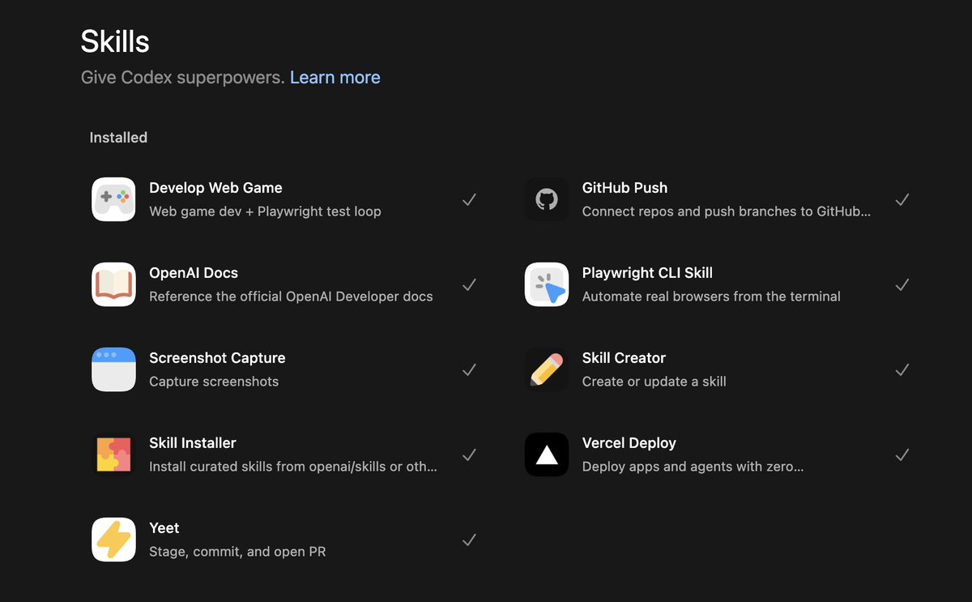Image resolution: width=972 pixels, height=602 pixels.
Task: Click 'Web game dev + Playwright test loop' description
Action: 265,211
